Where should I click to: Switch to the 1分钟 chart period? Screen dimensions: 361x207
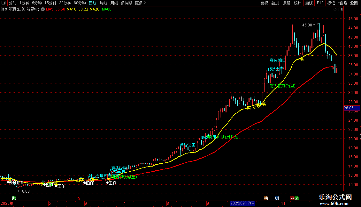pyautogui.click(x=24, y=3)
